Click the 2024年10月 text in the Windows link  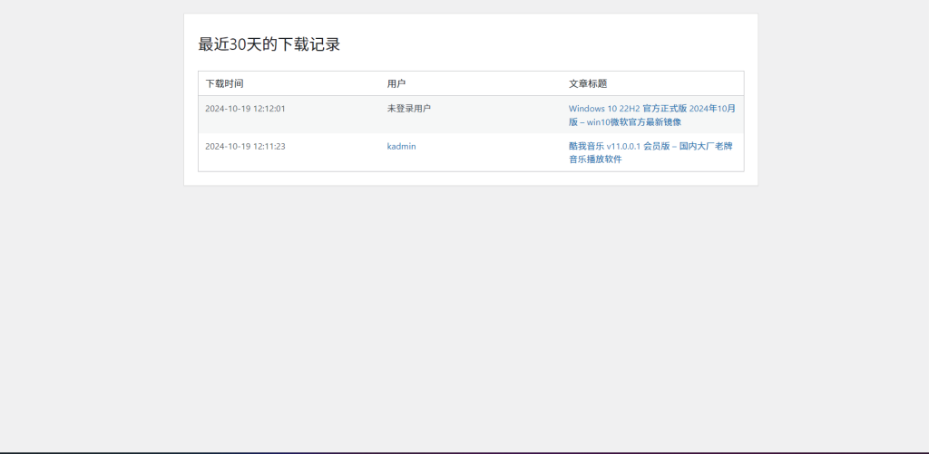(711, 109)
